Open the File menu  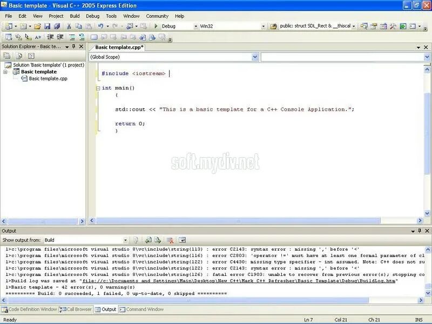tap(9, 16)
